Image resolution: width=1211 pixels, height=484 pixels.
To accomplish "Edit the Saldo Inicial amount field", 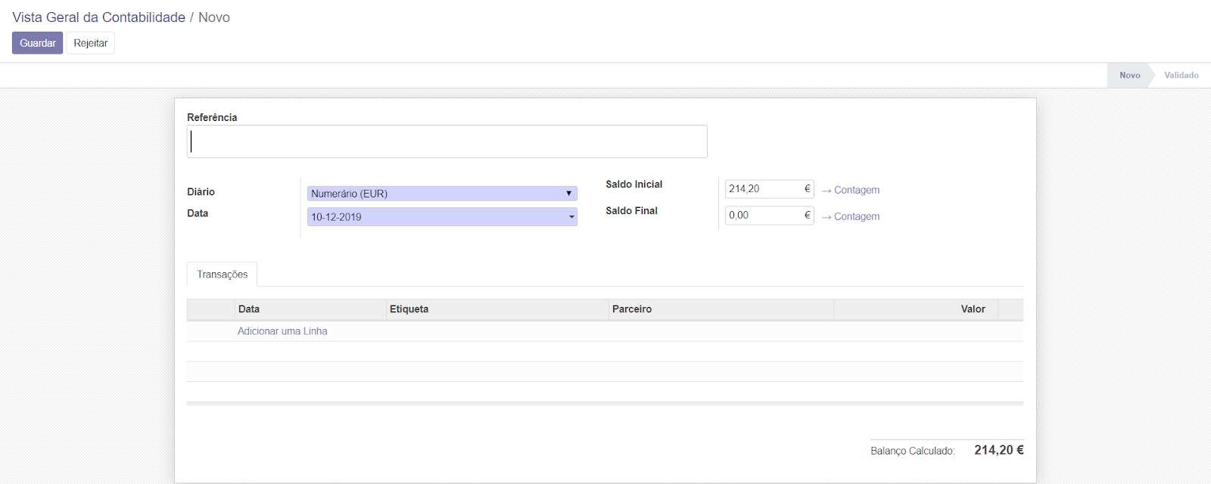I will (763, 189).
